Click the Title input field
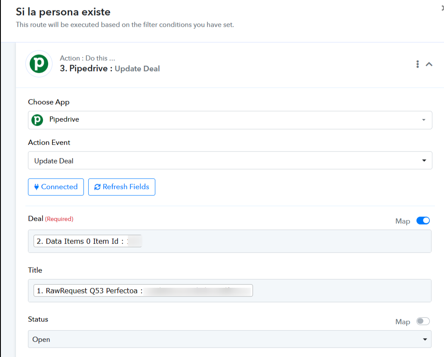 point(230,291)
